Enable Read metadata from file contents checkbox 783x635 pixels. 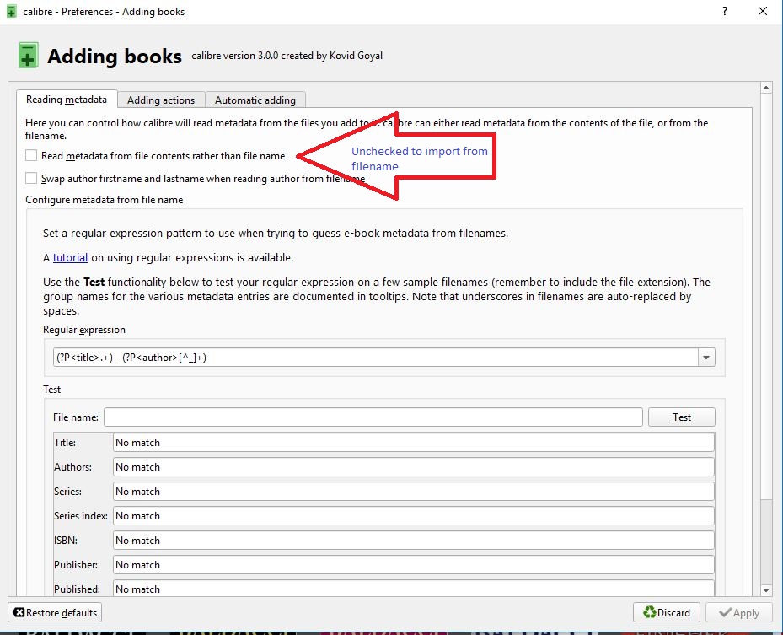pyautogui.click(x=31, y=155)
